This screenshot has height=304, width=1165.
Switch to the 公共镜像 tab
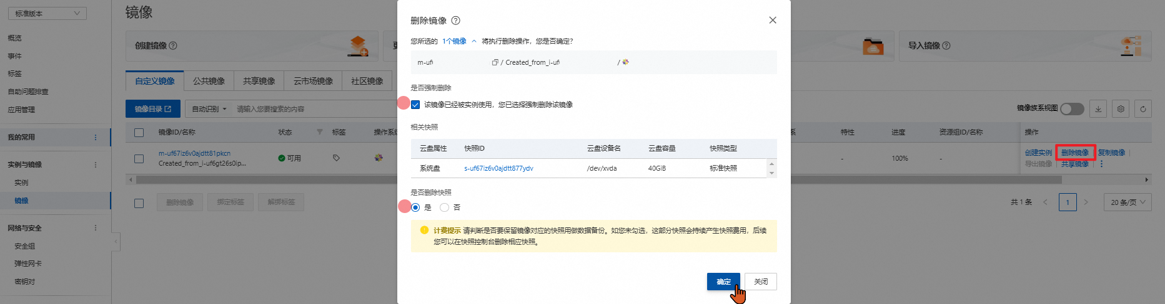coord(209,81)
